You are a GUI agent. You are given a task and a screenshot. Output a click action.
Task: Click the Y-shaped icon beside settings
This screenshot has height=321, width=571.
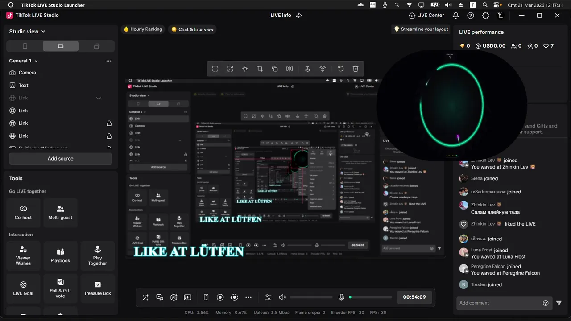pyautogui.click(x=501, y=15)
